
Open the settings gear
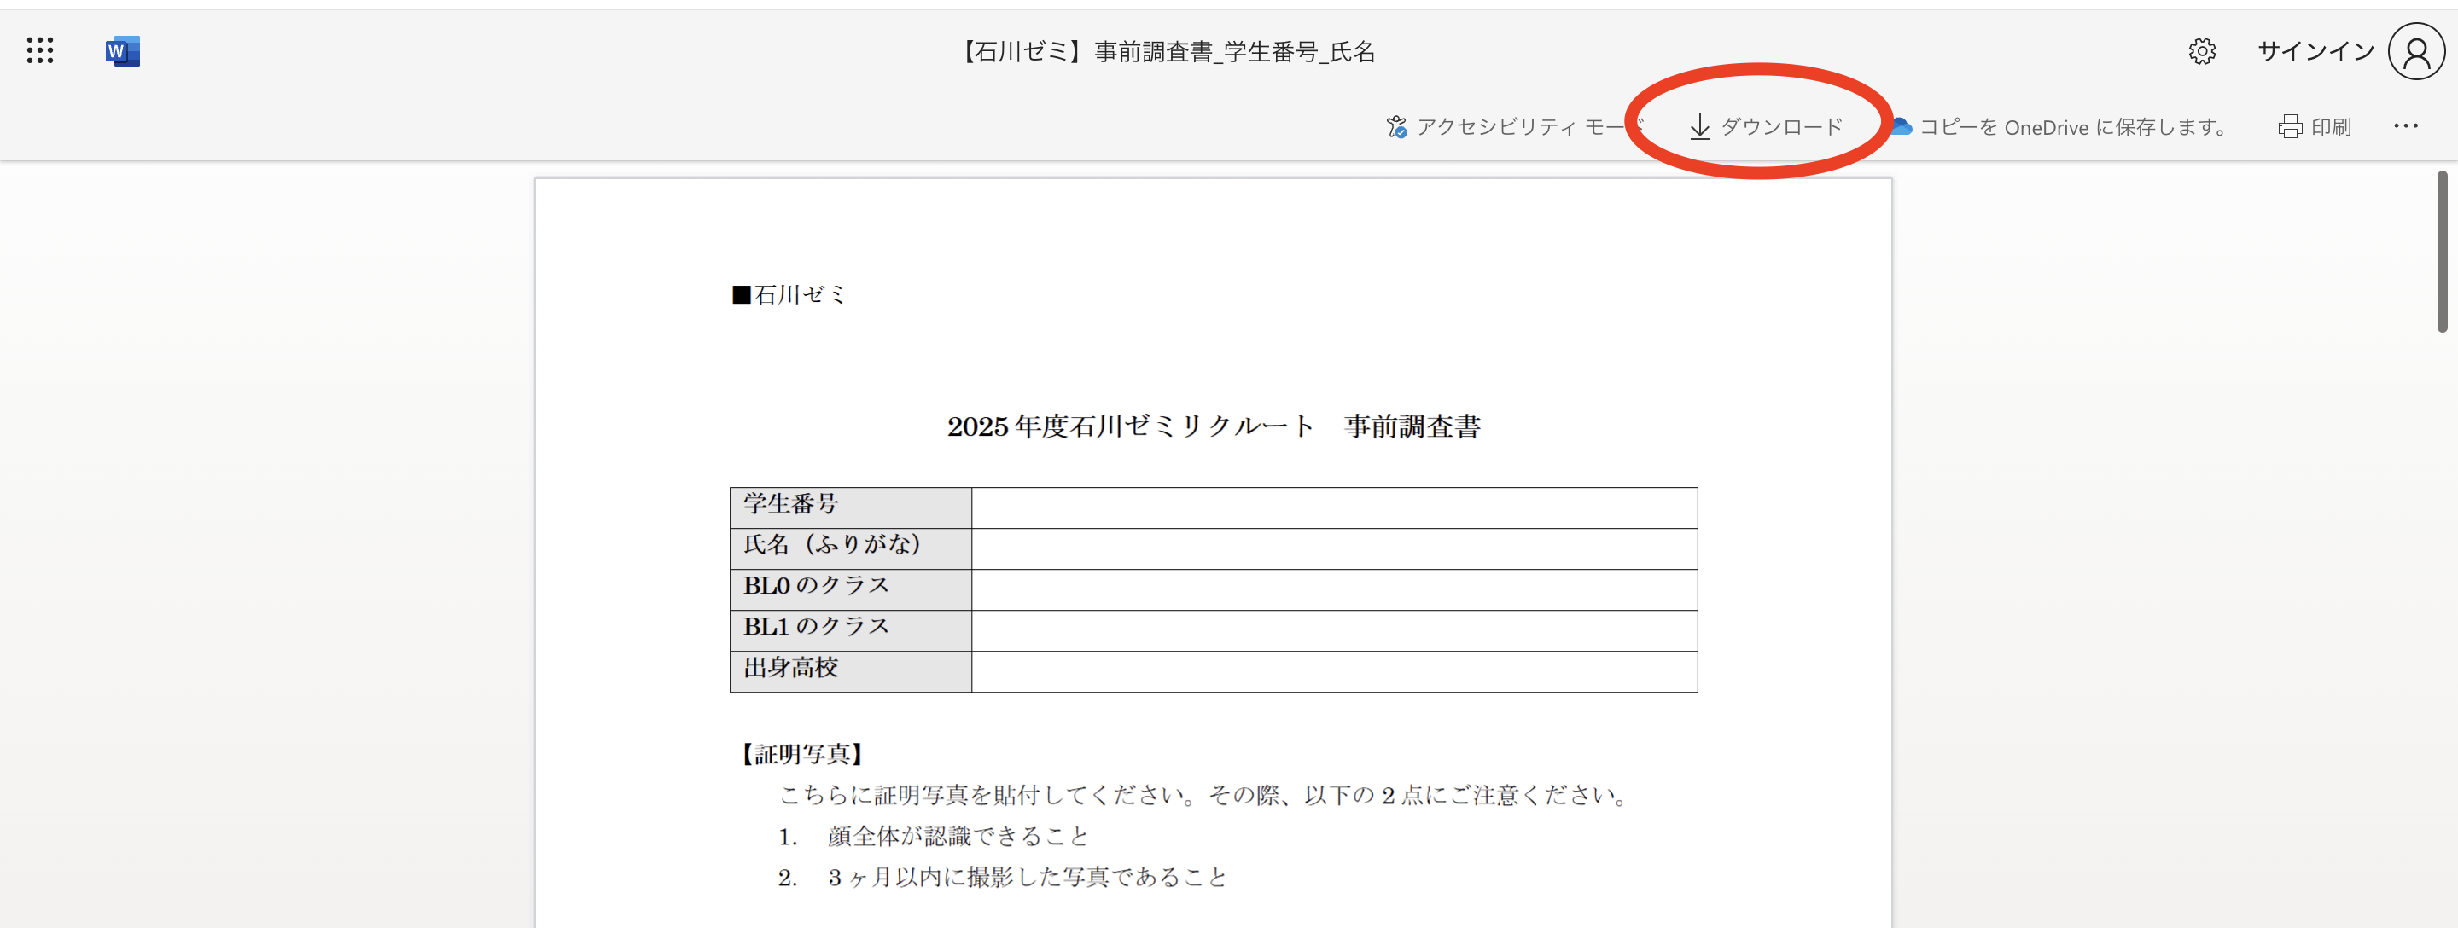(2201, 50)
